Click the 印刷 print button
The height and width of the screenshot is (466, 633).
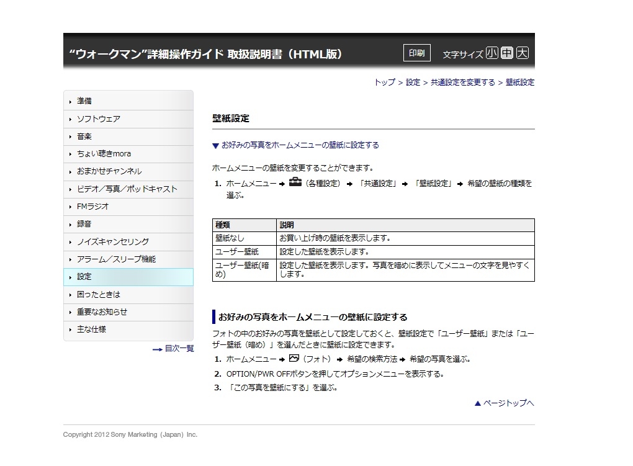pos(416,53)
